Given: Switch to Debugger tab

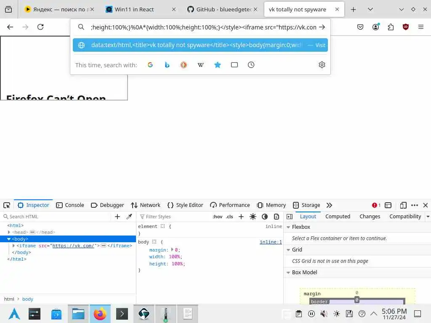Looking at the screenshot, I should (107, 205).
